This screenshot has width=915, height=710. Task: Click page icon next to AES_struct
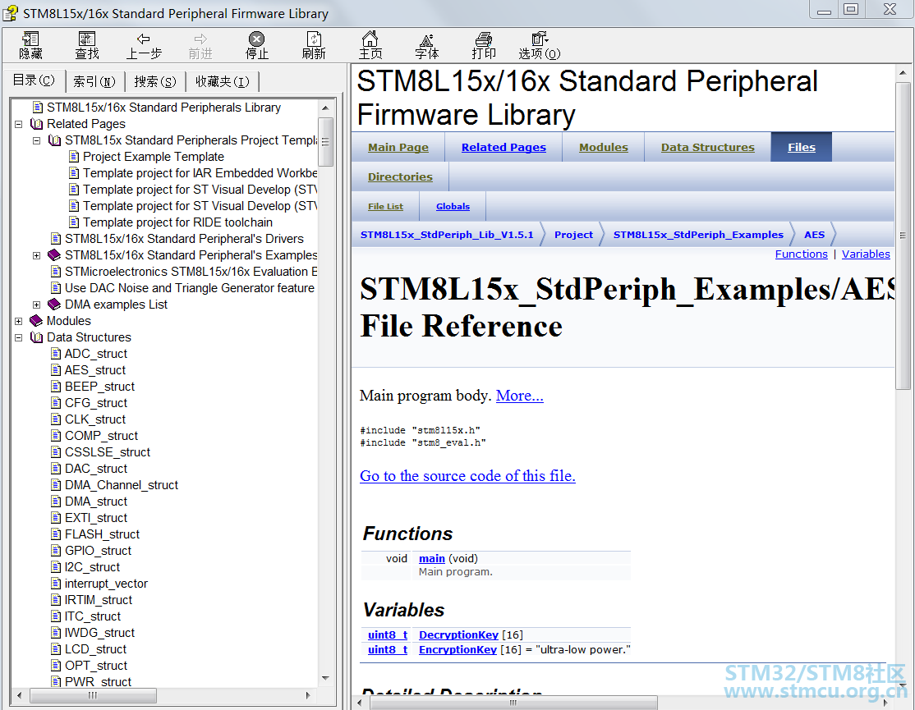tap(55, 369)
